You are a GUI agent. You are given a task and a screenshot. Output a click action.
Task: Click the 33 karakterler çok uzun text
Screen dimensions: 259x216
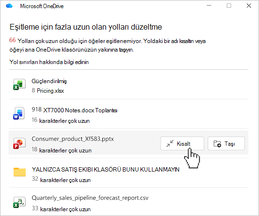(61, 209)
